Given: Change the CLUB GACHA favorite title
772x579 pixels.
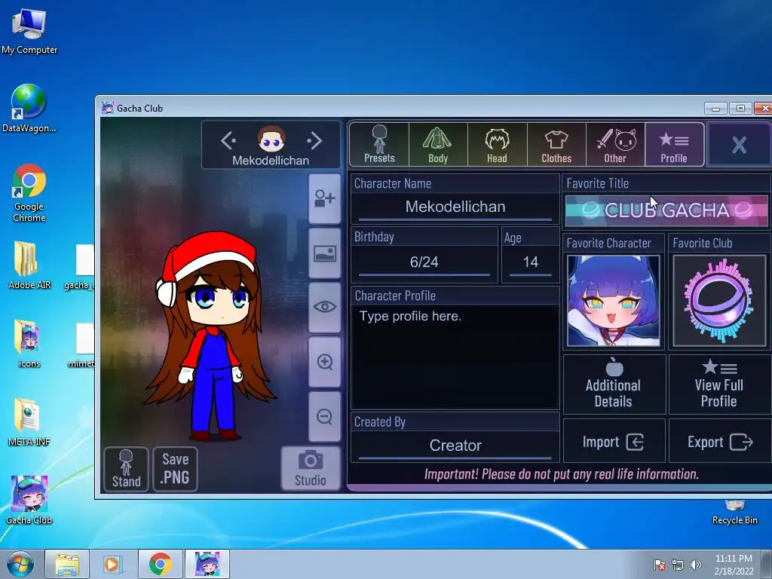Looking at the screenshot, I should [x=666, y=211].
